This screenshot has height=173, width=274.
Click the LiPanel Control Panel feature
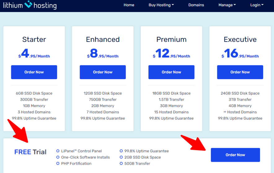pyautogui.click(x=82, y=151)
